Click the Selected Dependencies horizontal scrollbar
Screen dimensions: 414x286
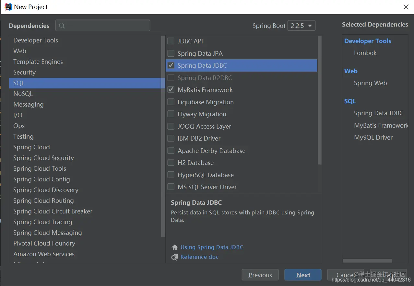pos(367,261)
